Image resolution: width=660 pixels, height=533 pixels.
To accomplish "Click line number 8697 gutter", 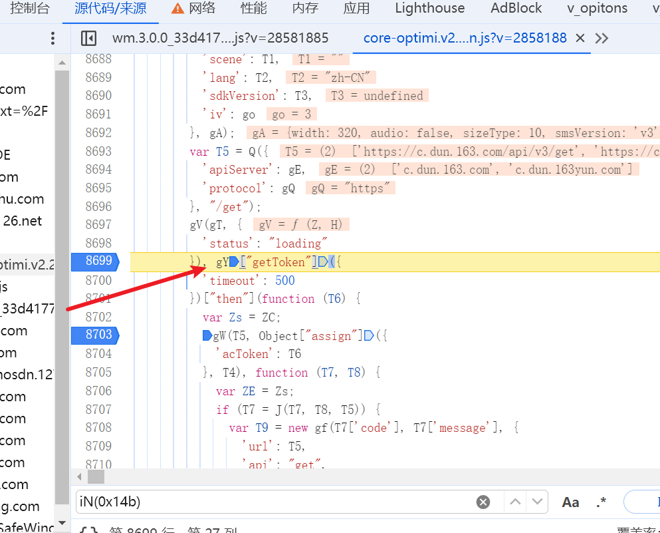I will click(98, 224).
